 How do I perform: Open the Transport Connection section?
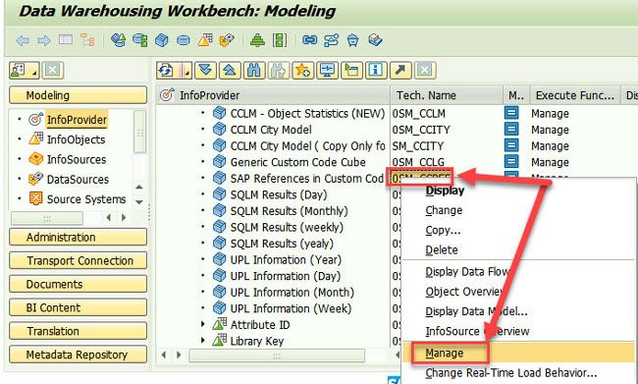pos(78,260)
